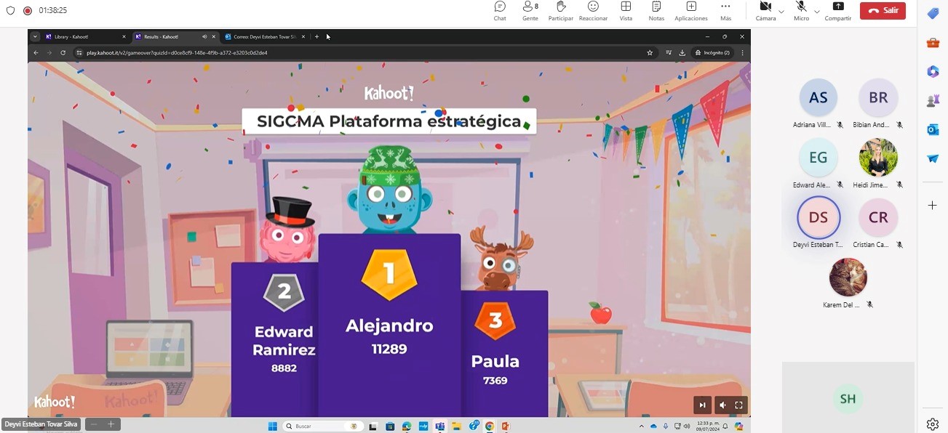This screenshot has width=948, height=433.
Task: Select Deyvi Esteban's DS avatar
Action: click(818, 217)
